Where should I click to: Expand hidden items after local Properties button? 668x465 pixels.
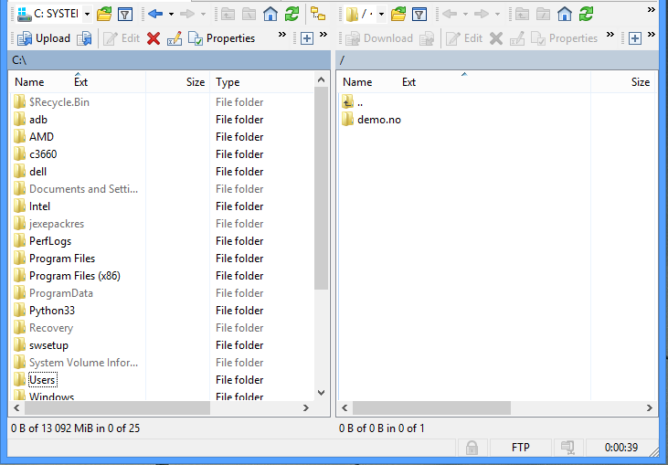pyautogui.click(x=281, y=35)
